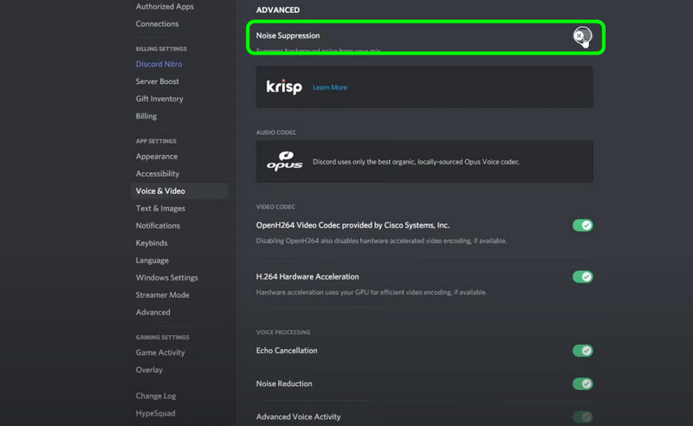Image resolution: width=693 pixels, height=426 pixels.
Task: Select Keybinds in sidebar
Action: (152, 243)
